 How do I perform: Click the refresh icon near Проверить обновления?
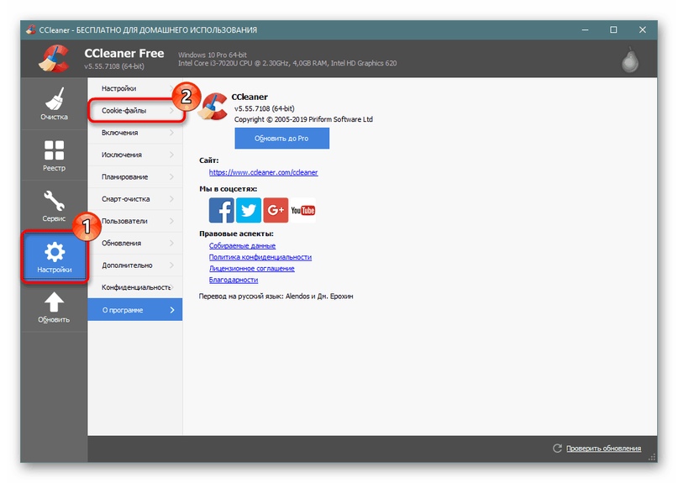[x=557, y=448]
